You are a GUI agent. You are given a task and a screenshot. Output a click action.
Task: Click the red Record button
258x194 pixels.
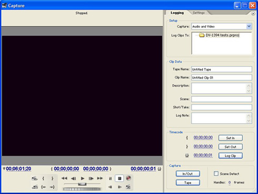[128, 178]
